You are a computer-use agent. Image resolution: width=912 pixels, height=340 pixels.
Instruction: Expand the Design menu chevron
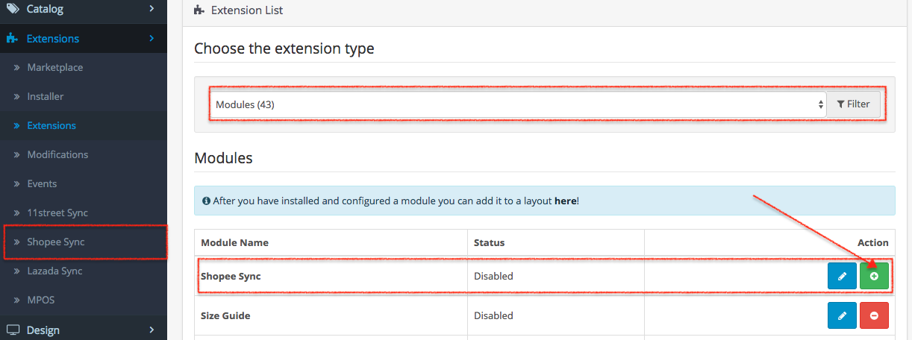click(152, 330)
